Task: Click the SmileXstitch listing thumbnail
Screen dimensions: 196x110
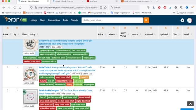Action: [x=30, y=74]
